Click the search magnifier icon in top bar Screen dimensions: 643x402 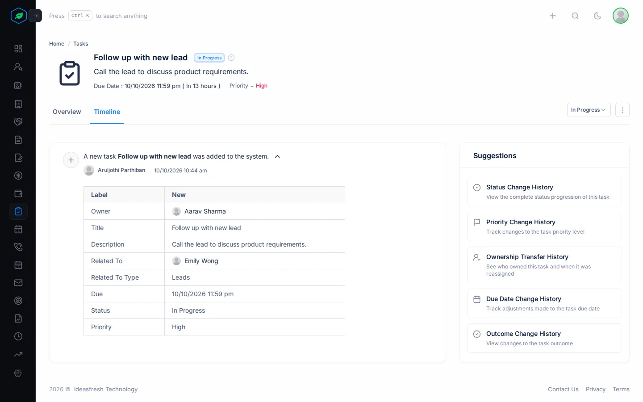tap(575, 16)
